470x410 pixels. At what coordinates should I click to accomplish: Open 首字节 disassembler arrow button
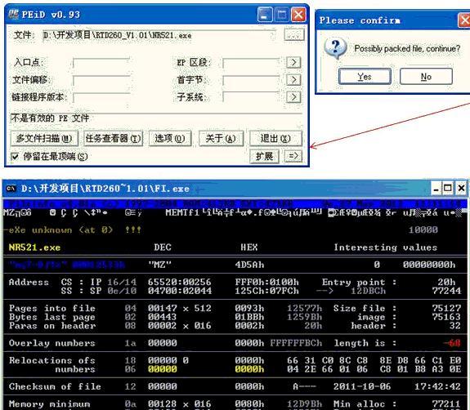click(x=293, y=80)
